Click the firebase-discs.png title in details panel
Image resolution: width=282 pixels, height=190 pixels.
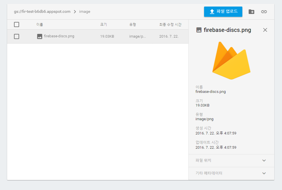(x=227, y=30)
